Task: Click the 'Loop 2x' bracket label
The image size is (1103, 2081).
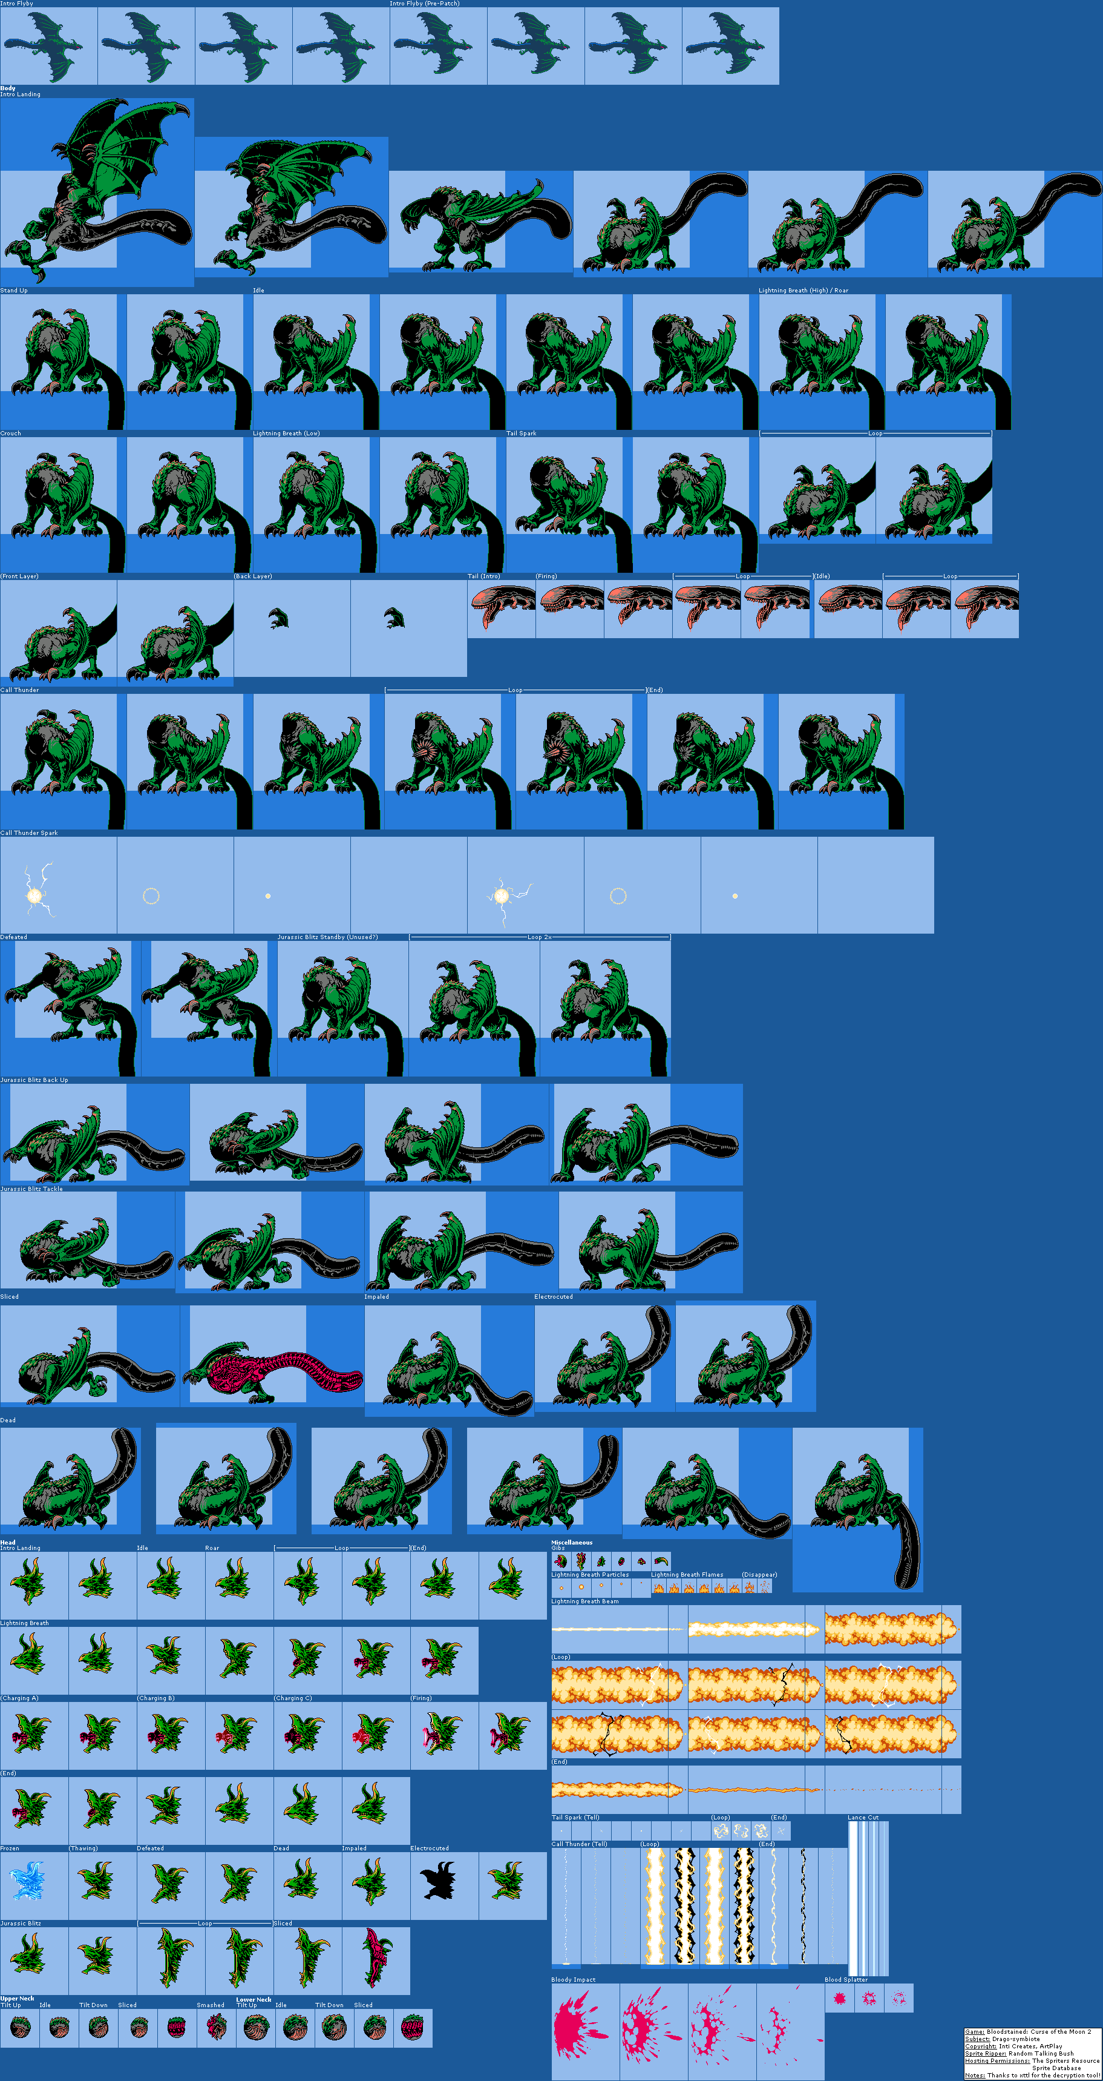Action: point(539,937)
